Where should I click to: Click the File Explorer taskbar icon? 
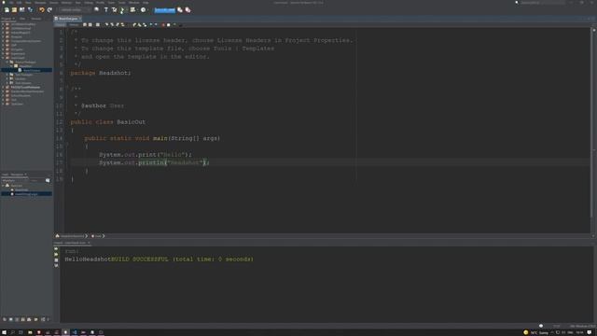pos(30,332)
